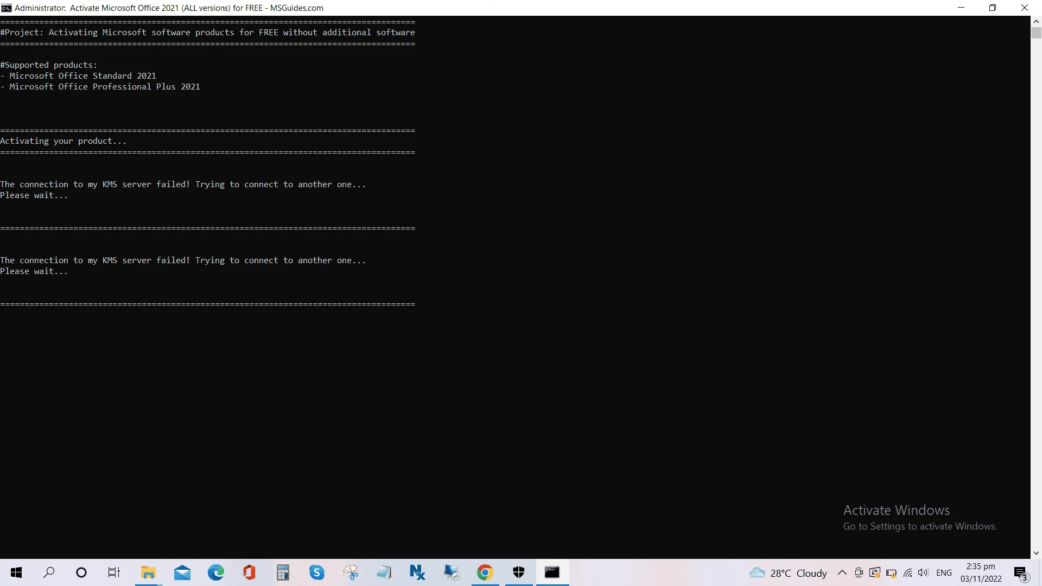
Task: Click scrollbar up arrow in console
Action: 1036,21
